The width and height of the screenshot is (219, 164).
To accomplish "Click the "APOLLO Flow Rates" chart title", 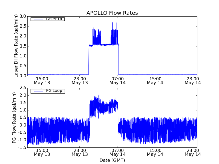I will (112, 13).
